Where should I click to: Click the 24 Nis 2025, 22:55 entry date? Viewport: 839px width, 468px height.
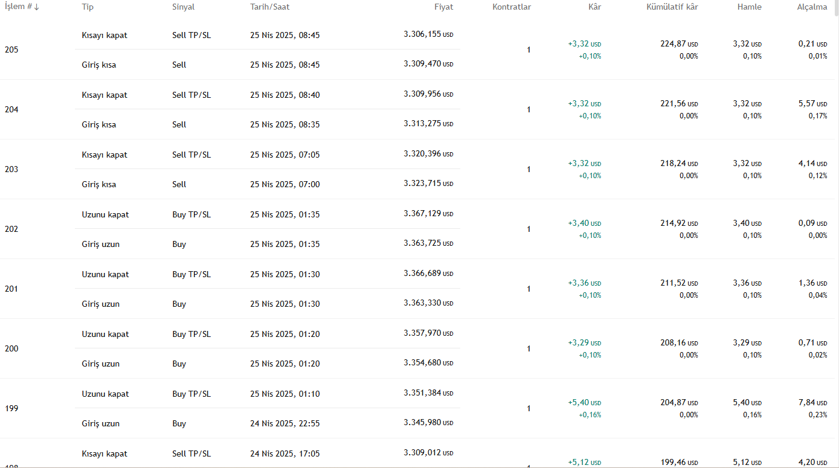pos(285,423)
